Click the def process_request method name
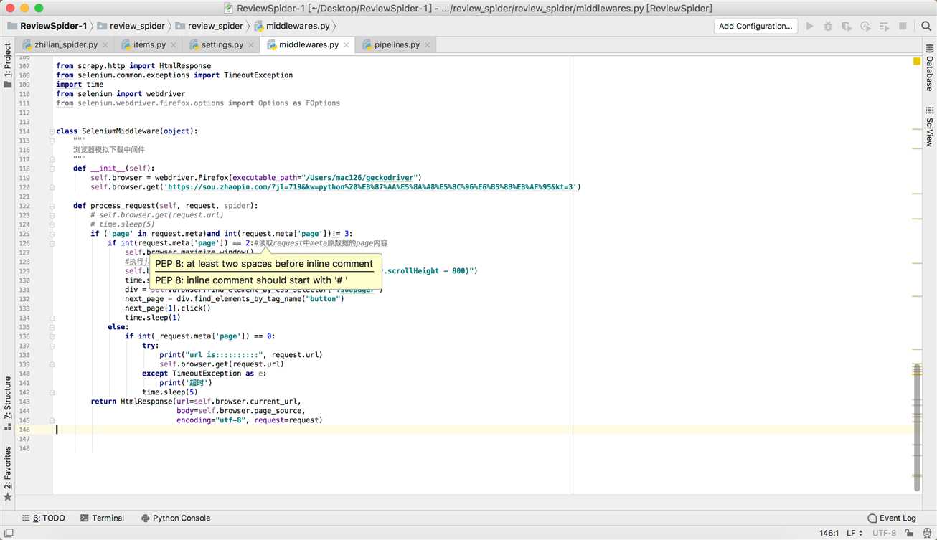Screen dimensions: 937x540 [123, 206]
